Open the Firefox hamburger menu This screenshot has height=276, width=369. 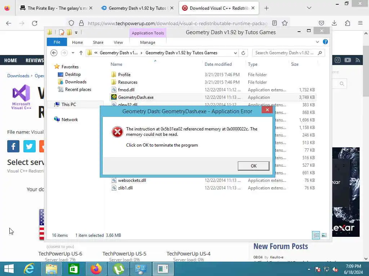click(x=360, y=23)
